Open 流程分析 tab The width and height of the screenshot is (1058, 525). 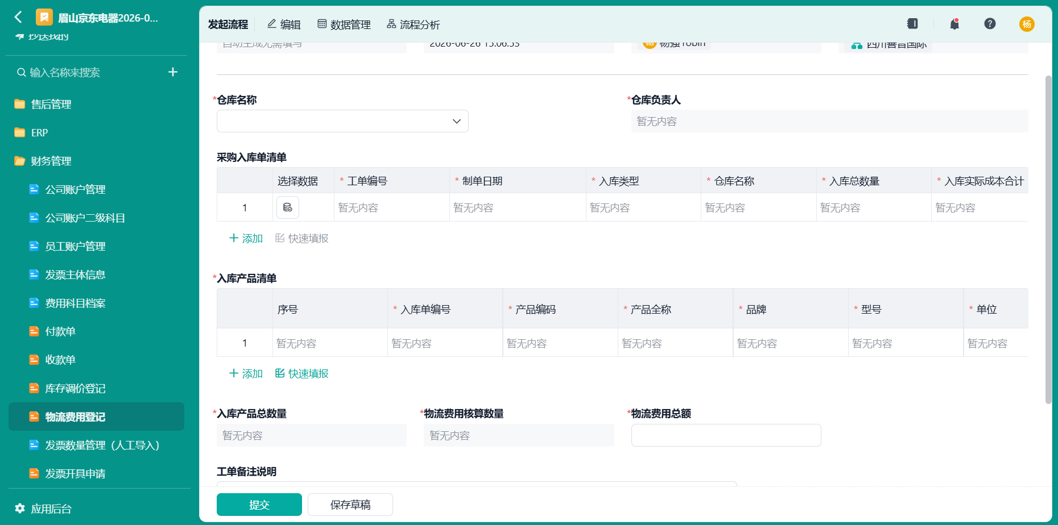[x=413, y=24]
